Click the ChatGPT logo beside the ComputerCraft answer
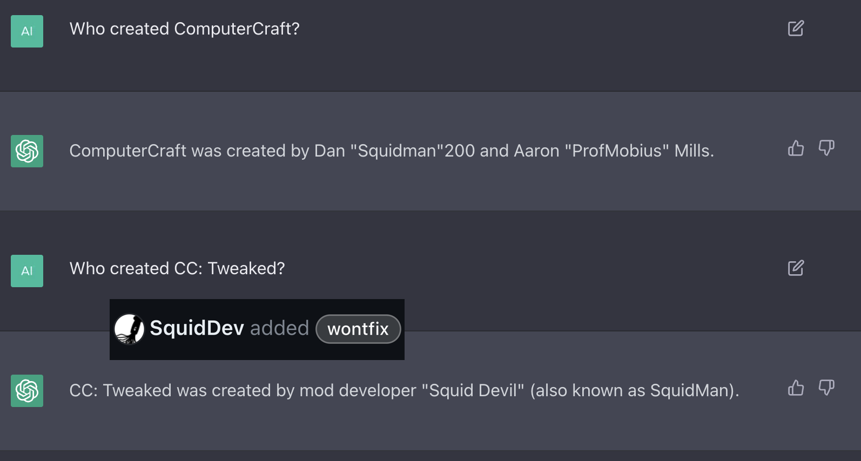 27,151
